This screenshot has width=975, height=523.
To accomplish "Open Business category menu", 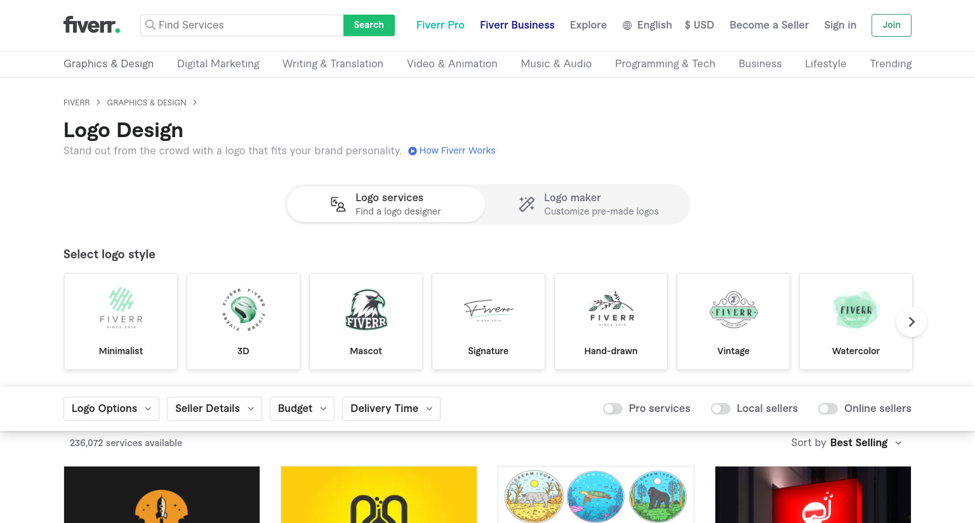I will 760,63.
